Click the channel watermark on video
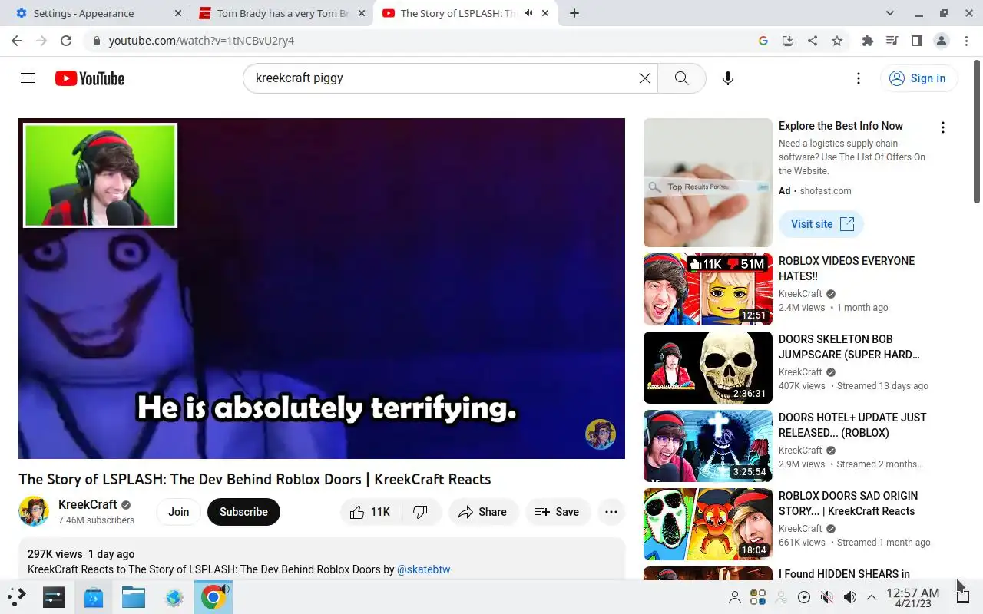The image size is (983, 614). (601, 434)
